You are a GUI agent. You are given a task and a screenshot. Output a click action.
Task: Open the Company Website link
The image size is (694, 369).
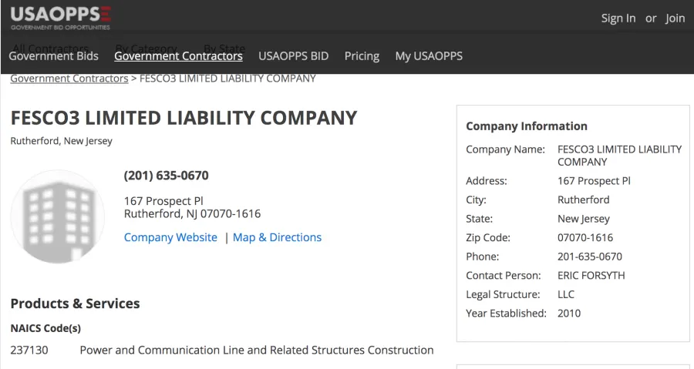pyautogui.click(x=170, y=237)
